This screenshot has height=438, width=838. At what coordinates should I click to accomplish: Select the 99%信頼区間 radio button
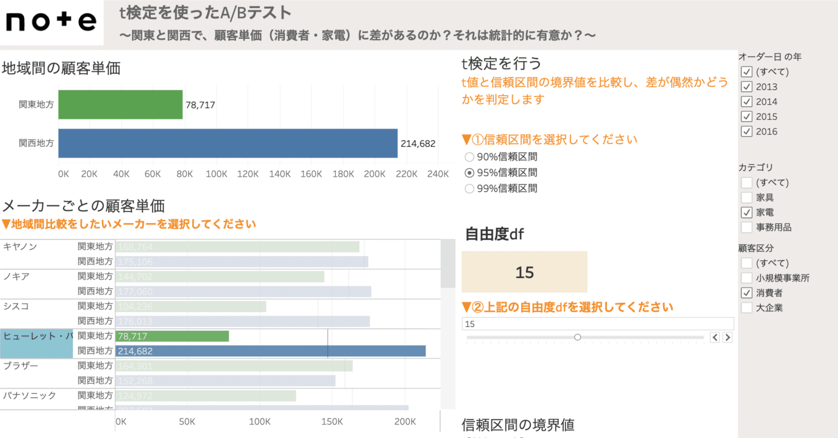(x=469, y=189)
